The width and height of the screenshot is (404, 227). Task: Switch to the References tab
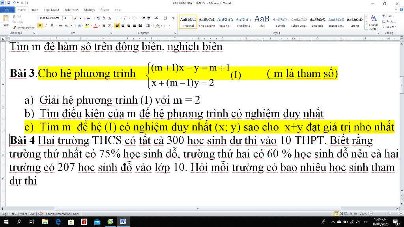click(72, 10)
